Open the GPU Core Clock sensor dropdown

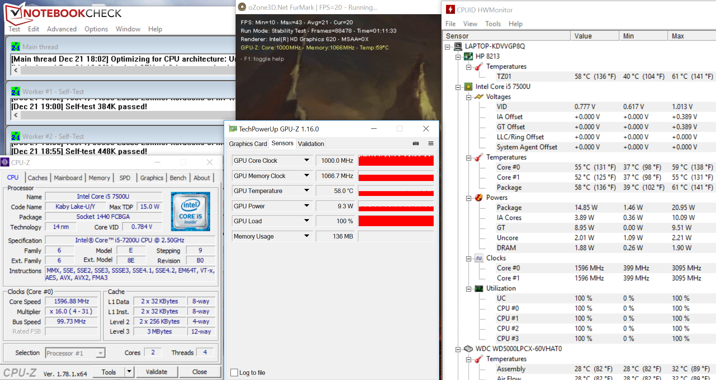pyautogui.click(x=307, y=161)
